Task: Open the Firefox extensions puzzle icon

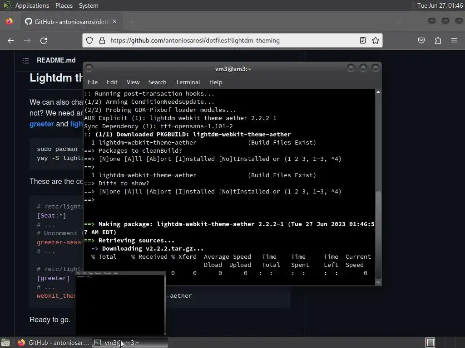Action: pyautogui.click(x=438, y=40)
